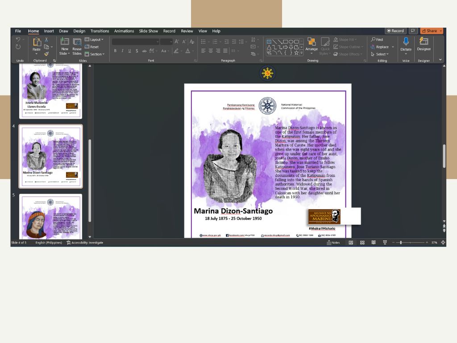
Task: Pick the Oval shape in gallery
Action: click(x=291, y=42)
